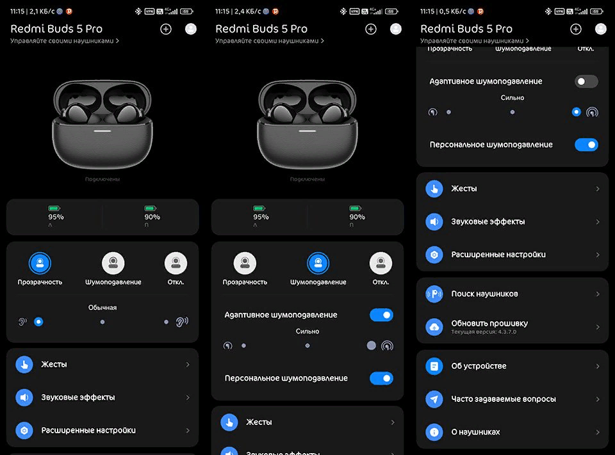This screenshot has width=615, height=455.
Task: Open Жесты in the left screen
Action: pyautogui.click(x=54, y=364)
